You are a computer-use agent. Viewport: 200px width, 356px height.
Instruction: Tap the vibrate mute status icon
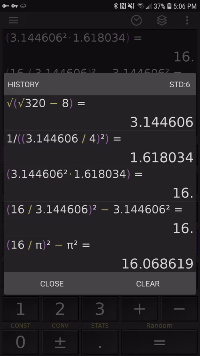click(x=131, y=6)
